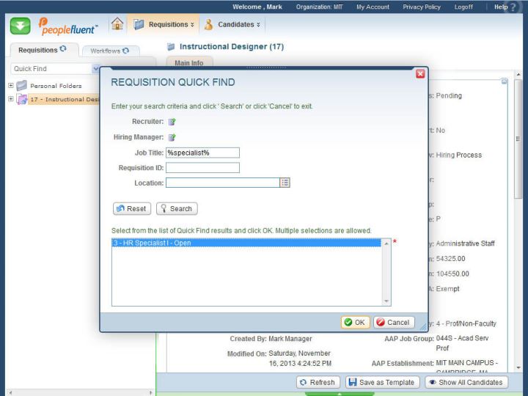
Task: Switch to the Workflows tab
Action: point(109,51)
